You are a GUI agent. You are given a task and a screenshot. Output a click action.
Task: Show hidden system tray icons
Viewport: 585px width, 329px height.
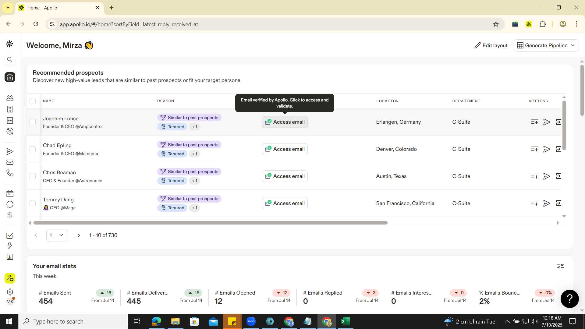point(507,321)
